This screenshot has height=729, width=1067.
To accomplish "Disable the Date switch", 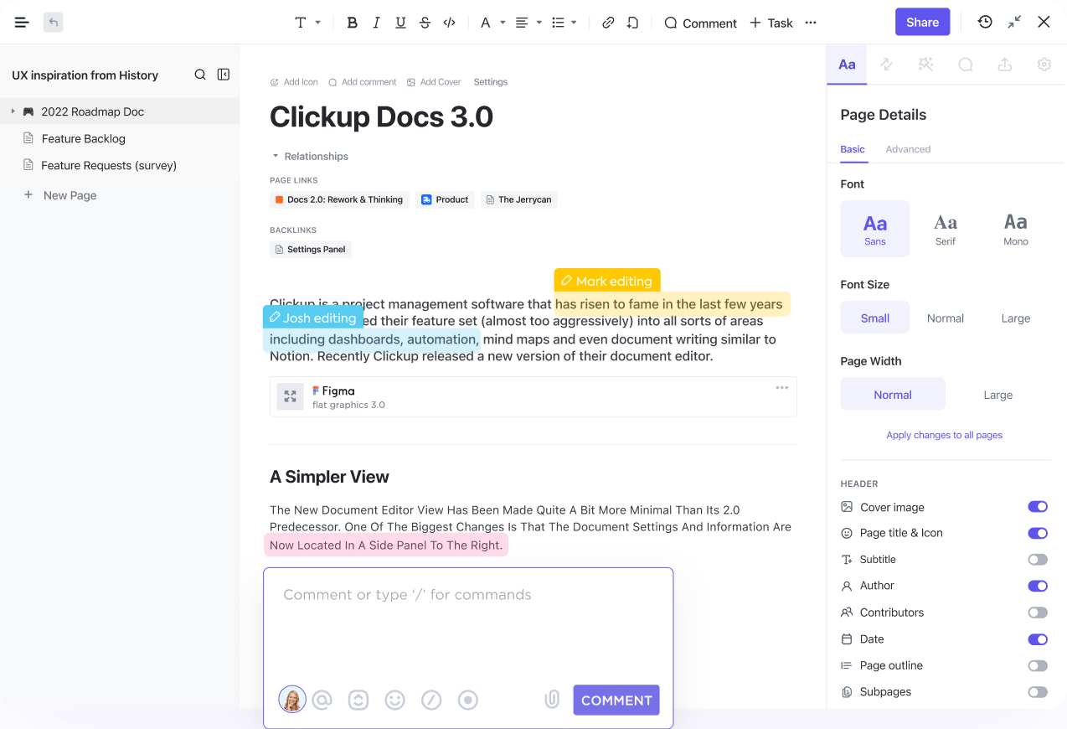I will tap(1038, 639).
